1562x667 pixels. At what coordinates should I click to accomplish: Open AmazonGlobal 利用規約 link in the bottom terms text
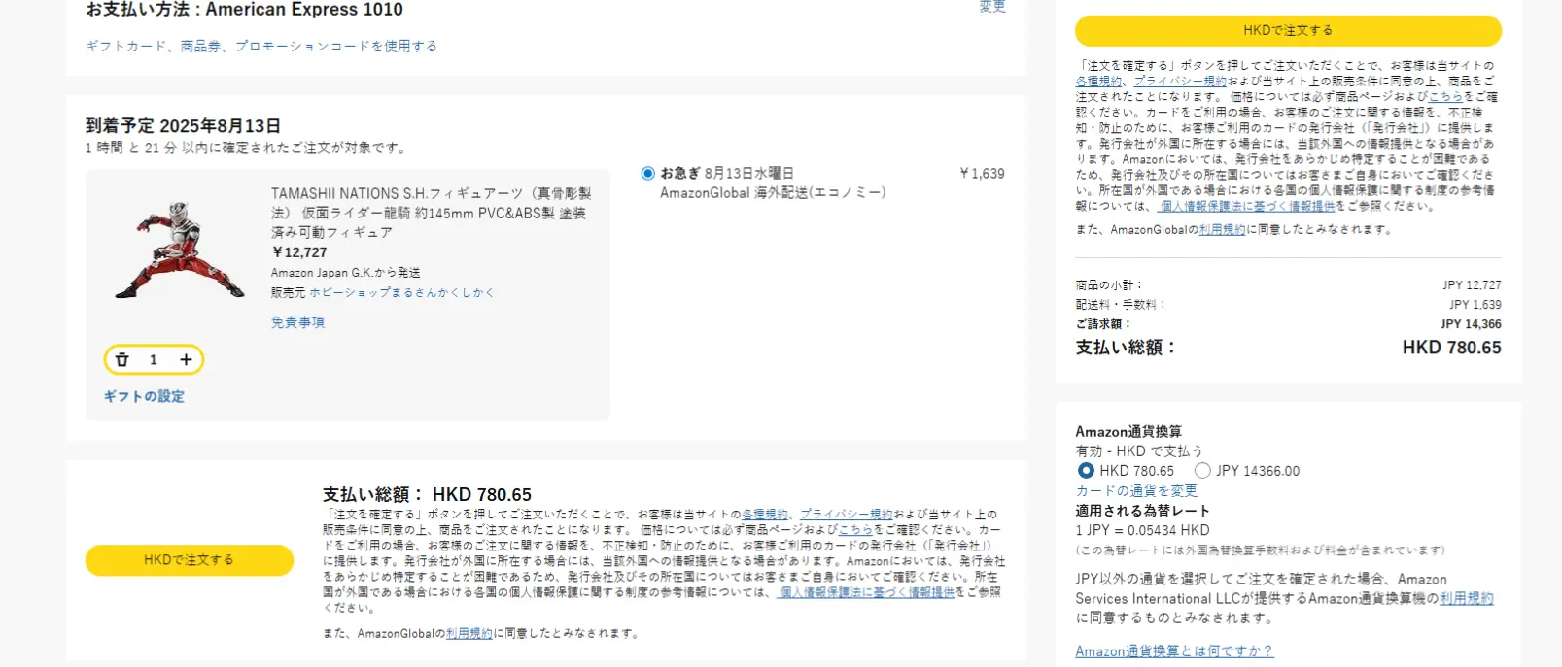[469, 634]
